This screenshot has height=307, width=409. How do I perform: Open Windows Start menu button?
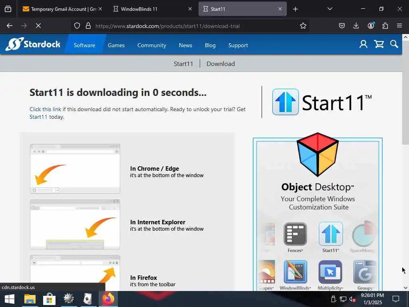coord(10,299)
